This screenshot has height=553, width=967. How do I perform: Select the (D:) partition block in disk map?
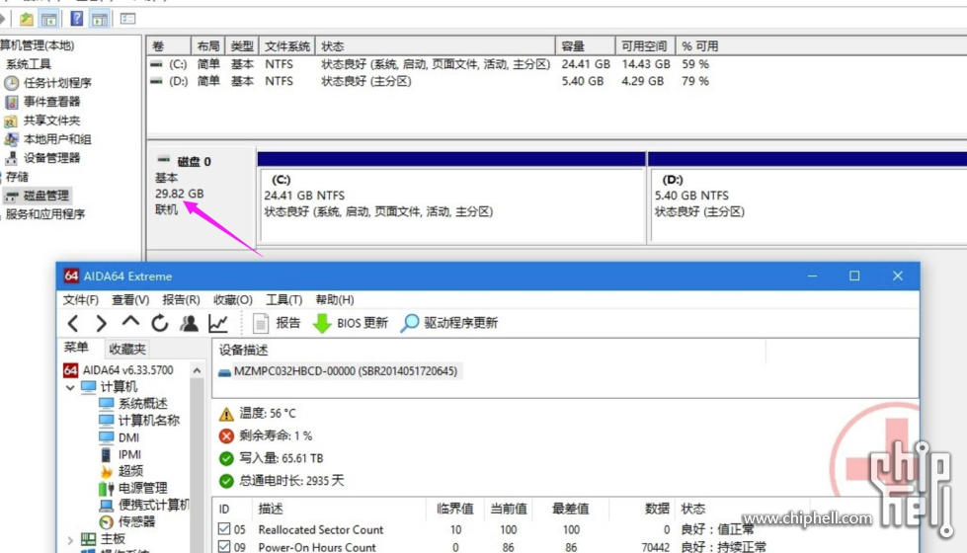[x=806, y=196]
